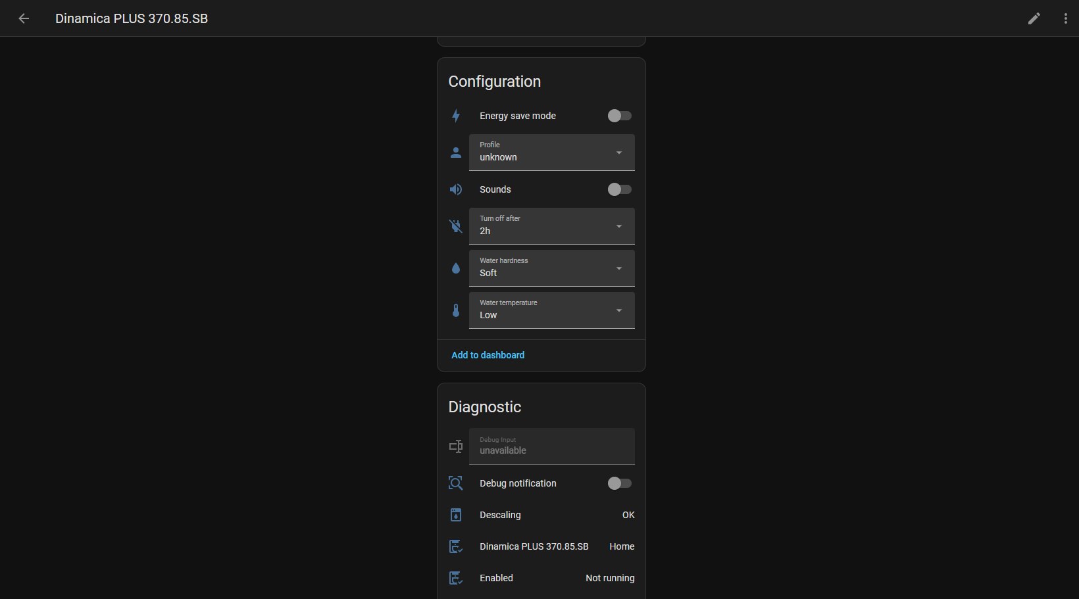The width and height of the screenshot is (1079, 599).
Task: Open the Turn off after dropdown
Action: 552,226
